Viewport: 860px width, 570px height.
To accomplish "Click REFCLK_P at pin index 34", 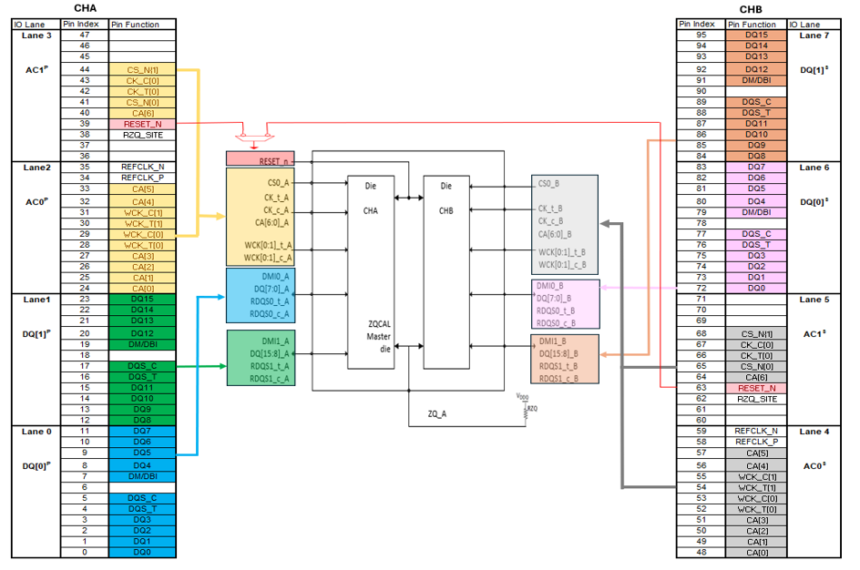I will tap(142, 178).
